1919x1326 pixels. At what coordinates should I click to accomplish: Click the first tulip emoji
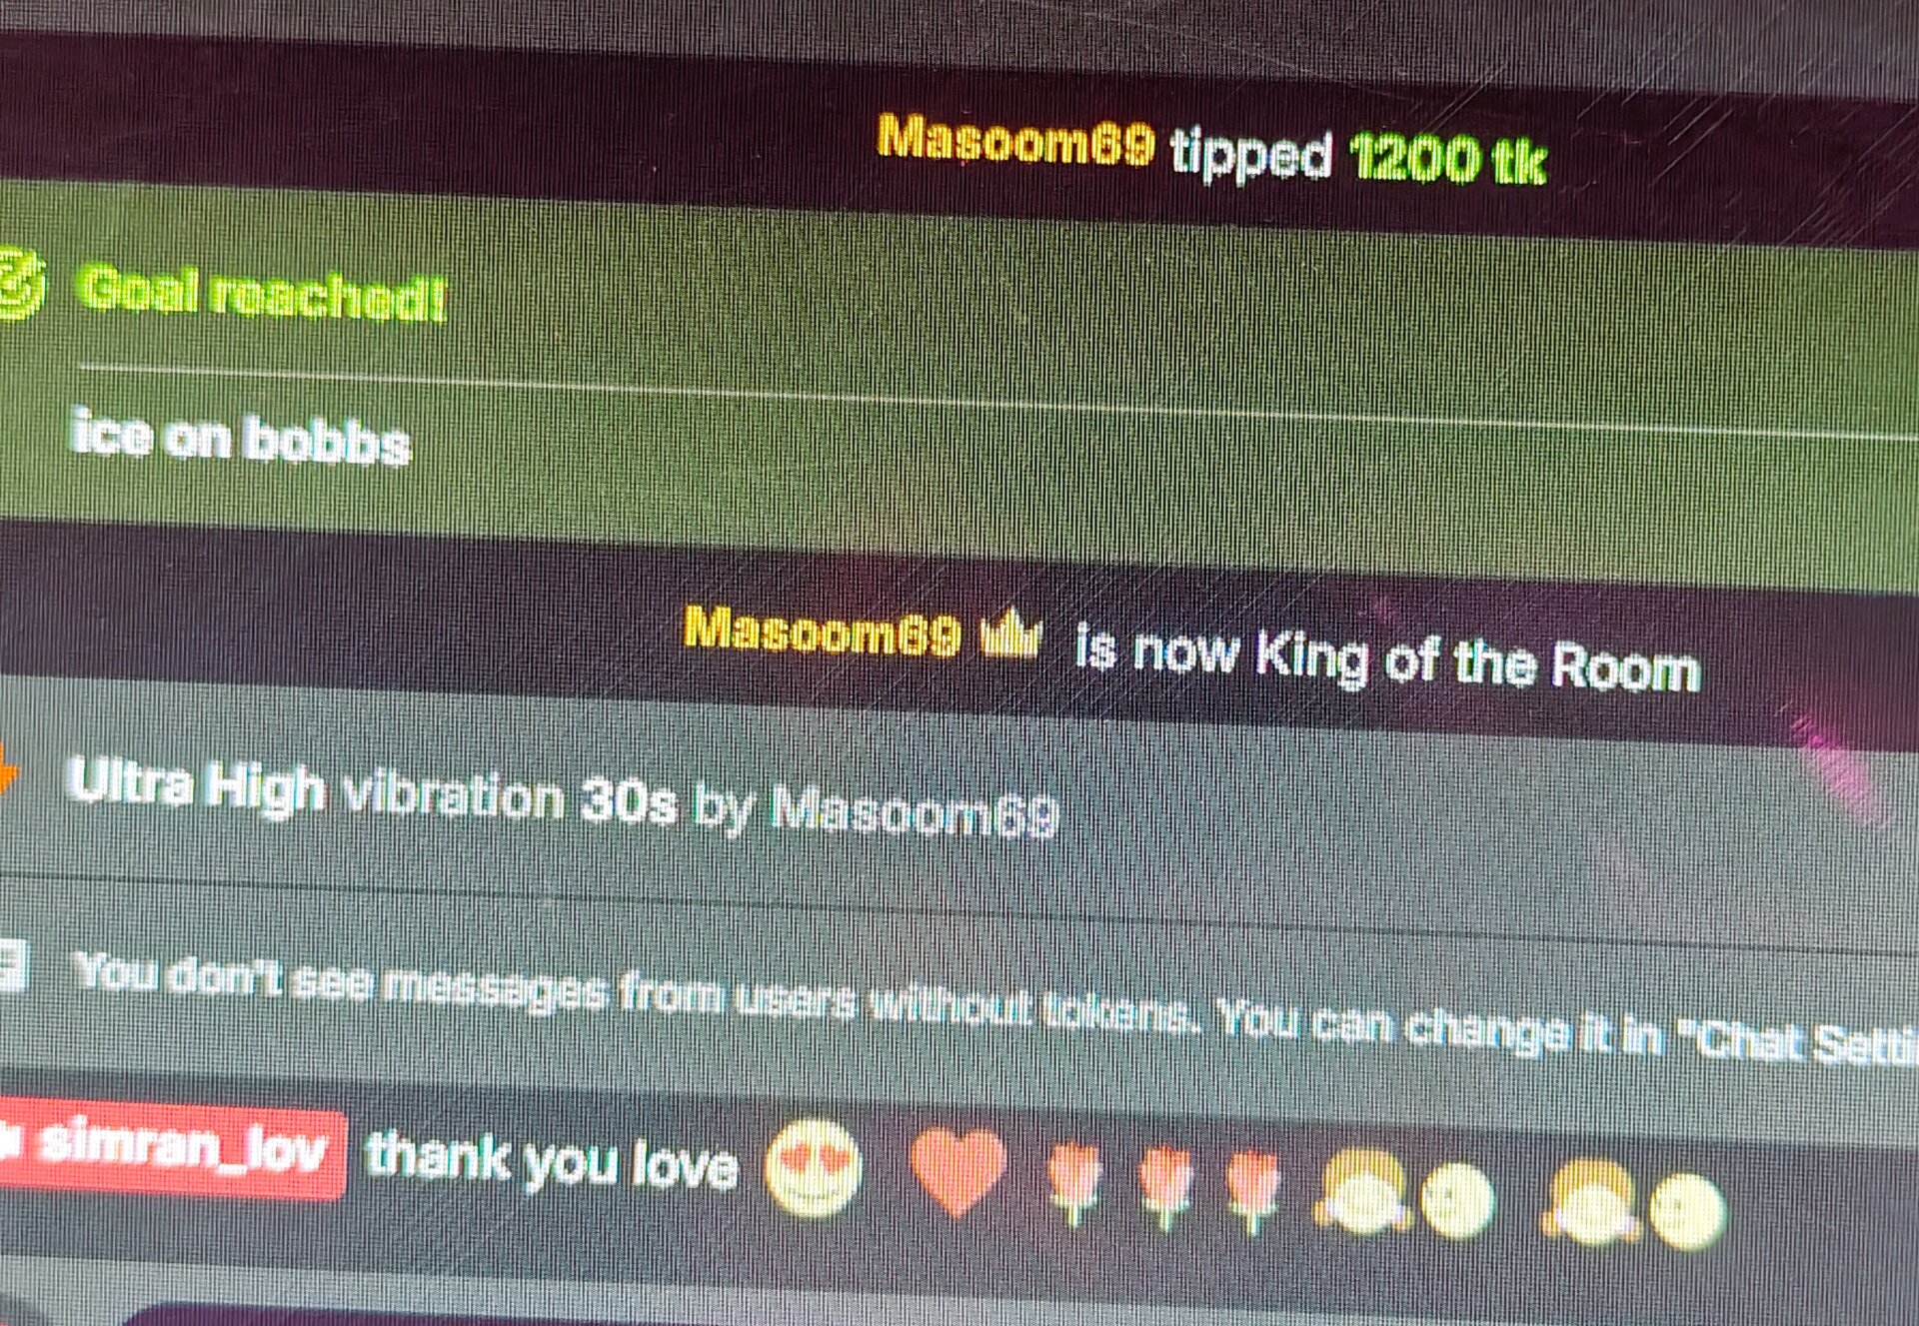point(1075,1182)
